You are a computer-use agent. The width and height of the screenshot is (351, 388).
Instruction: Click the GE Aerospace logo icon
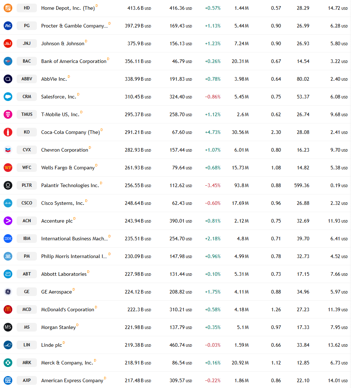tap(8, 292)
